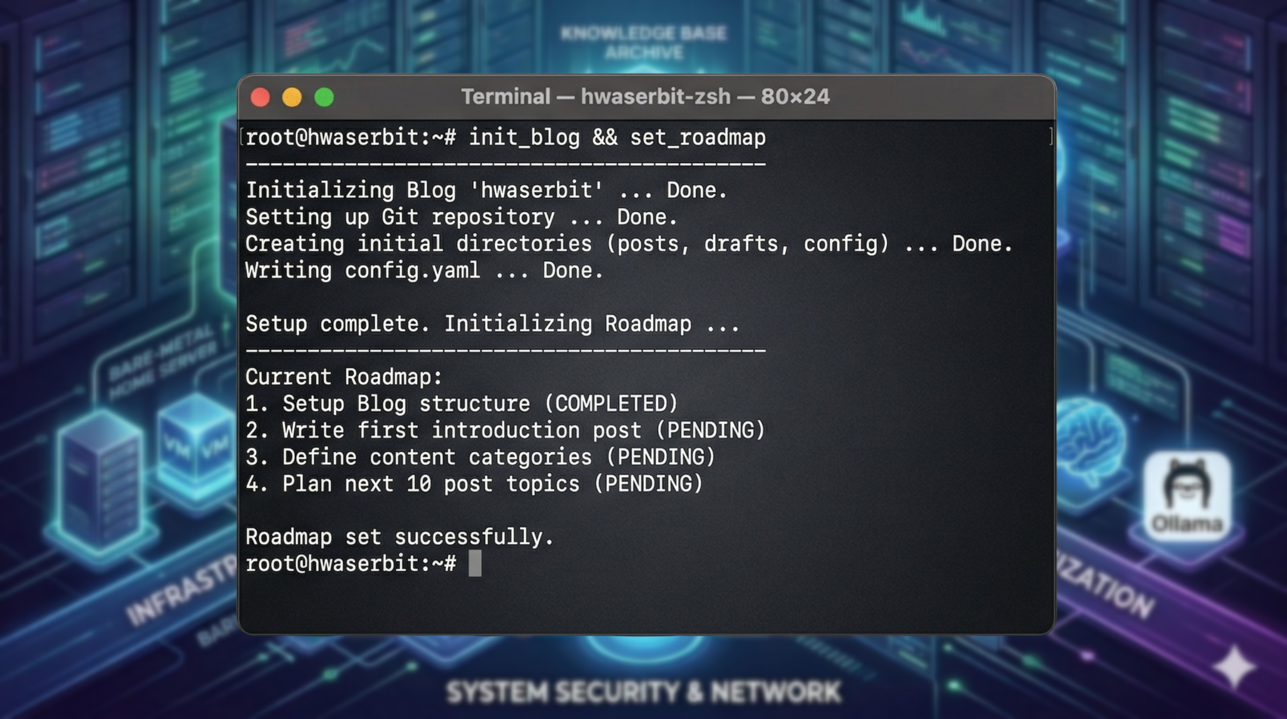The image size is (1287, 719).
Task: Select the Plan next 10 post topics line
Action: coord(474,484)
